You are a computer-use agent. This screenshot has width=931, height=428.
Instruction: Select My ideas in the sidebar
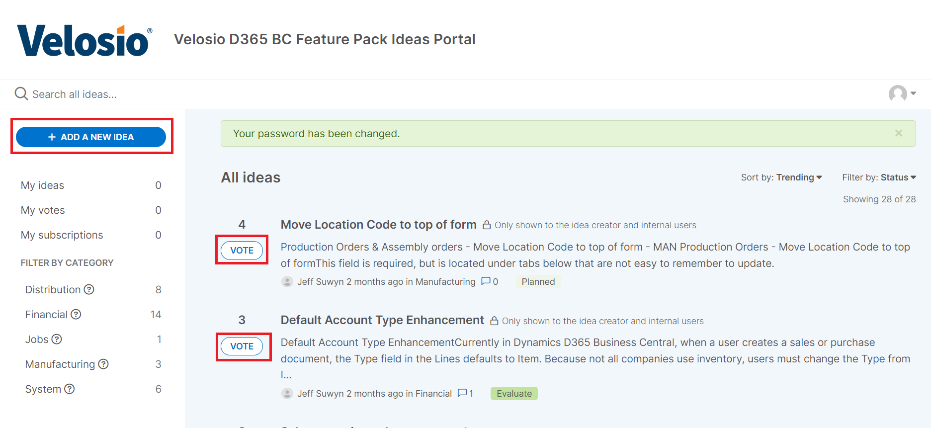(42, 185)
